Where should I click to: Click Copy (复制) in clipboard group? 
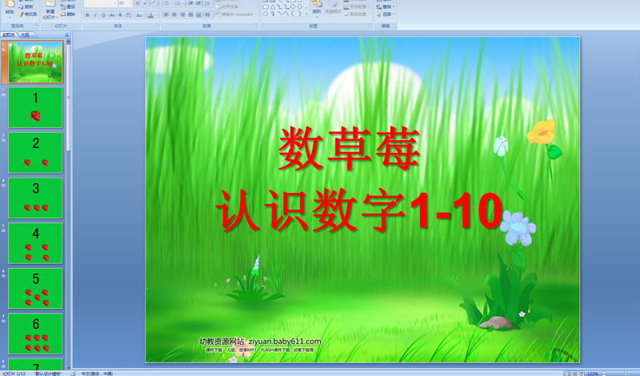coord(26,6)
